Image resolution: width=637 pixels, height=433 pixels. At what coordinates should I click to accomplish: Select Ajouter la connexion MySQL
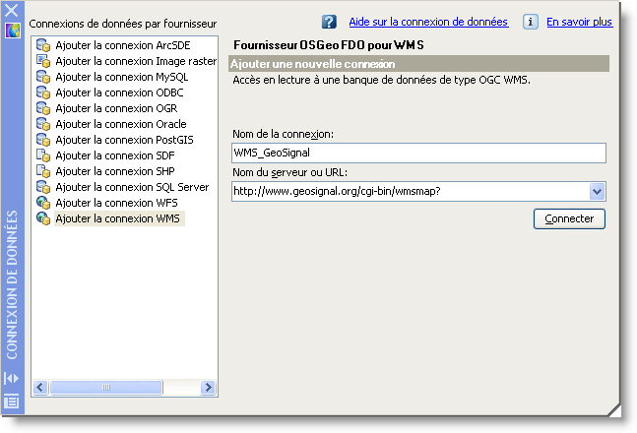pyautogui.click(x=121, y=77)
